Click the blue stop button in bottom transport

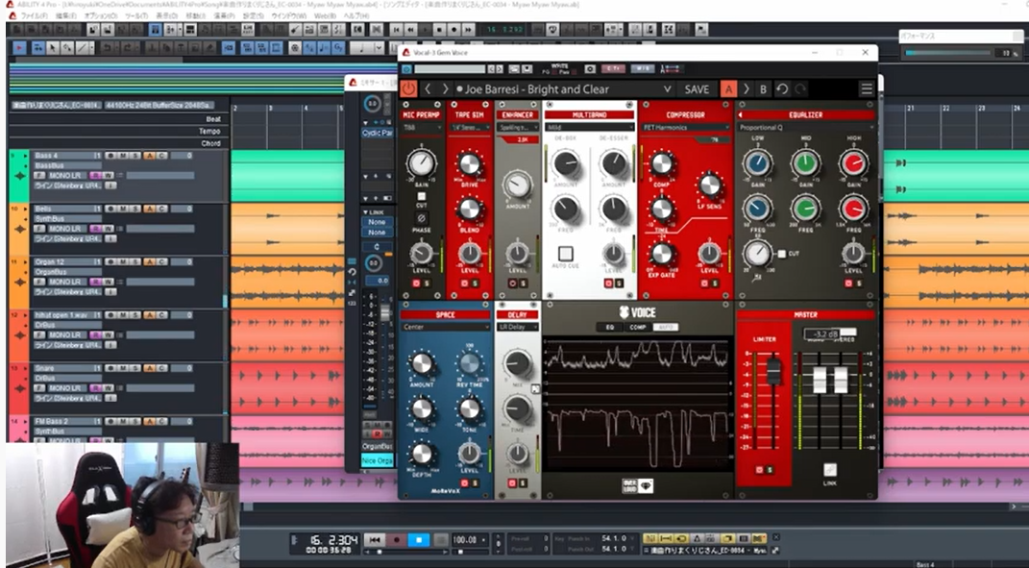pyautogui.click(x=418, y=540)
